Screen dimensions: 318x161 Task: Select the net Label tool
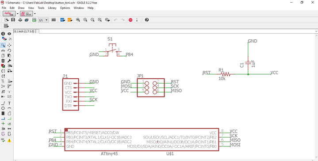9,123
